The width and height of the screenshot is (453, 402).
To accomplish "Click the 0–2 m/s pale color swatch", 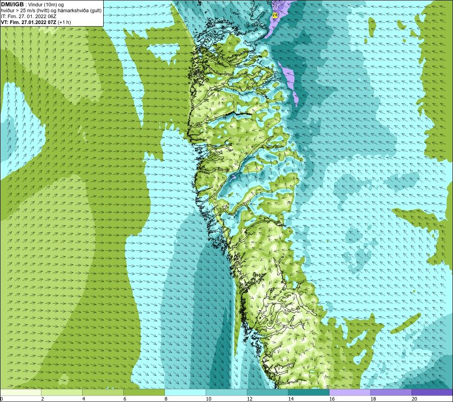I will [x=20, y=392].
